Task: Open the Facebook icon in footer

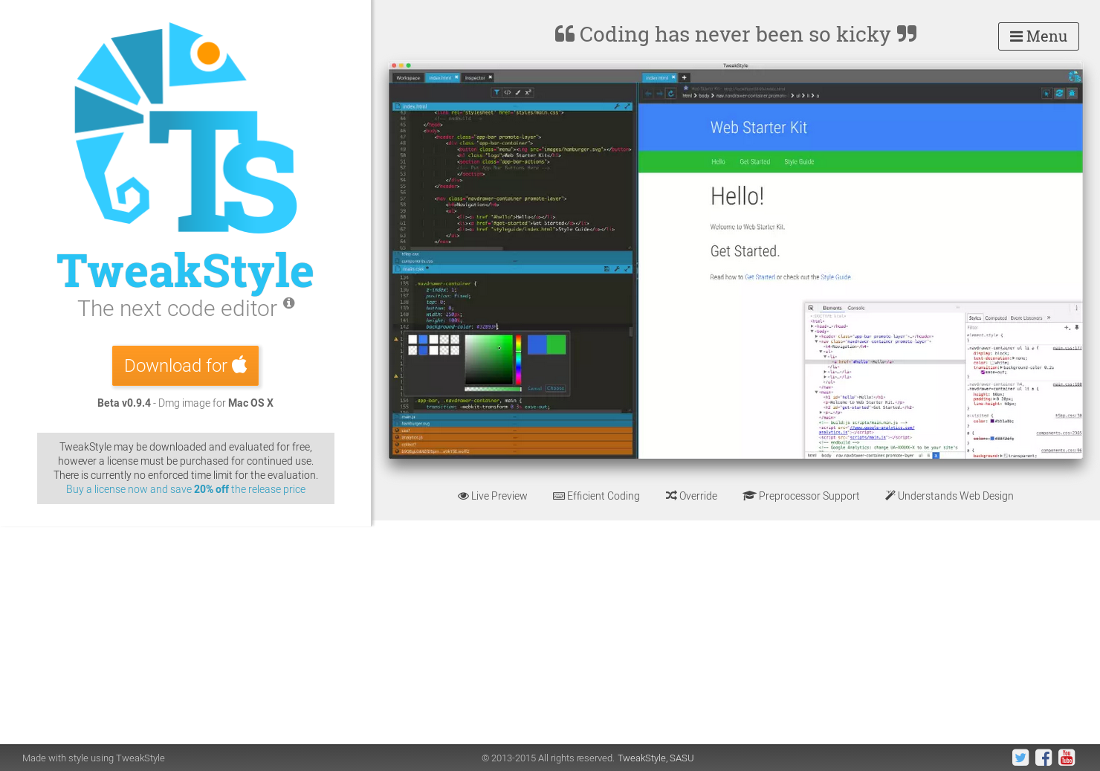Action: coord(1044,758)
